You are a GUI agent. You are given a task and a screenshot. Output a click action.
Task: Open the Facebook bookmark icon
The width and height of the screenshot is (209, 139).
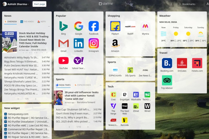(x=94, y=26)
